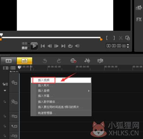This screenshot has height=139, width=143.
Task: Open 轨道管理器 from context menu
Action: (61, 113)
